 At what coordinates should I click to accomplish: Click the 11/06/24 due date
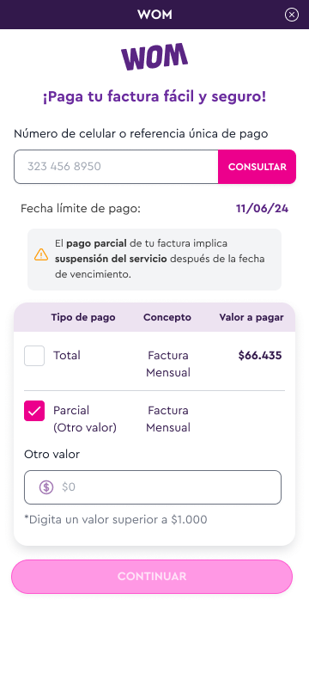pos(263,209)
